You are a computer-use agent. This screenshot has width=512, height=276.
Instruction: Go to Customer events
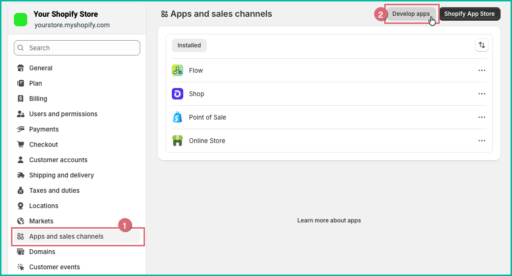(x=77, y=267)
